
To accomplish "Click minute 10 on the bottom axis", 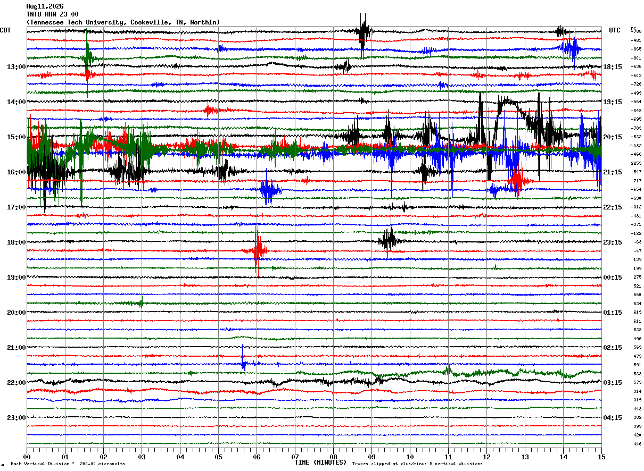I will click(x=410, y=457).
